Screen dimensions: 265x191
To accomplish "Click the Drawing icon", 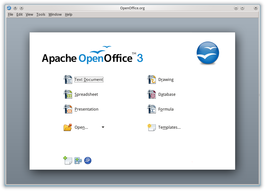I will coord(151,80).
